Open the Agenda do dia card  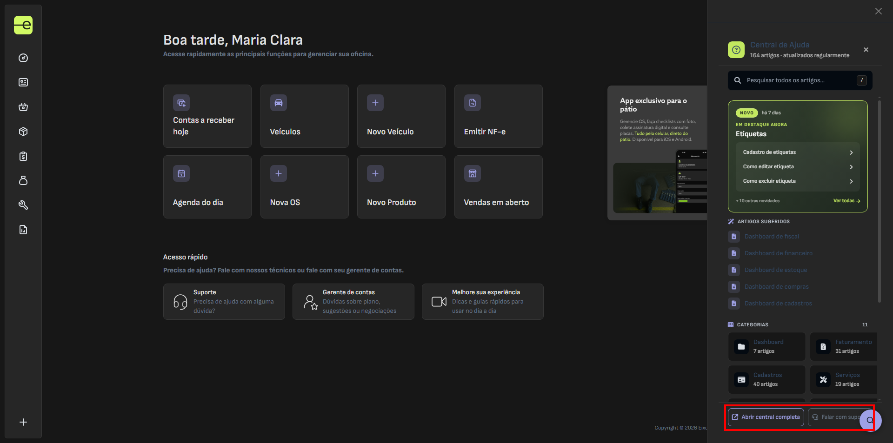(x=207, y=187)
